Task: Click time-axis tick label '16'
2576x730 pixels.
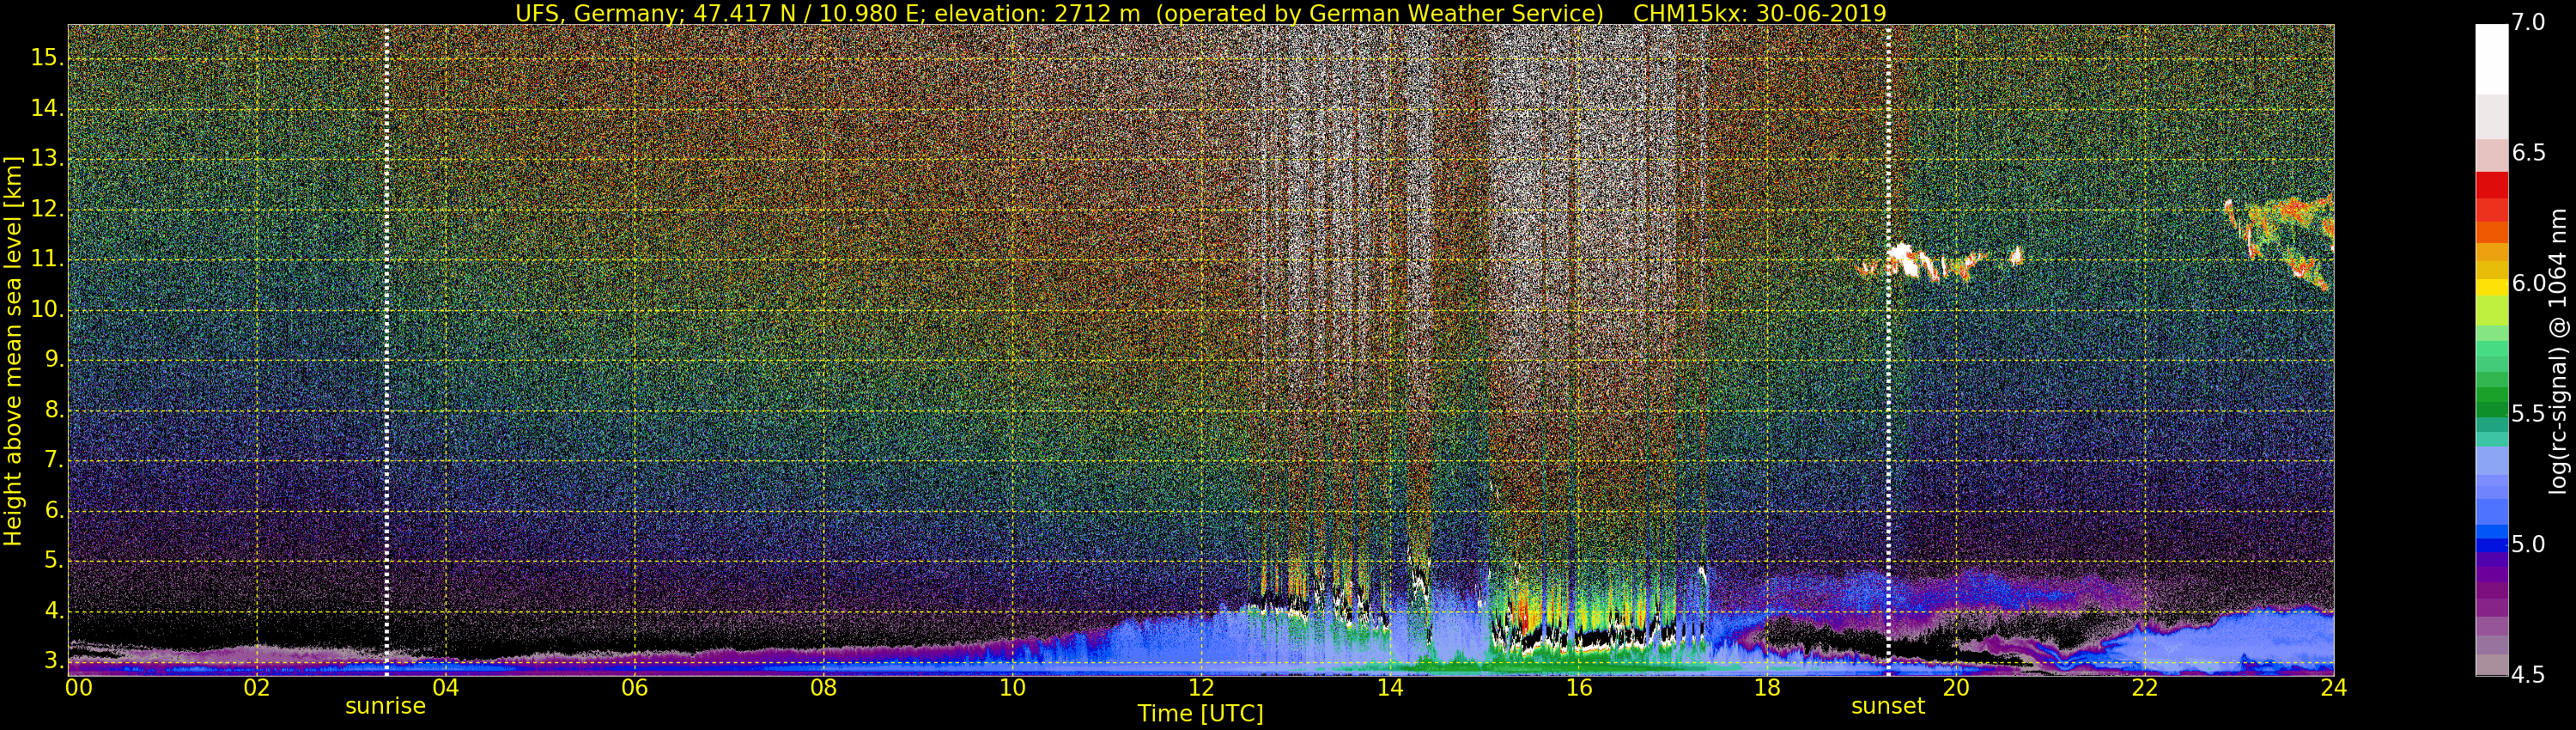Action: coord(1578,687)
